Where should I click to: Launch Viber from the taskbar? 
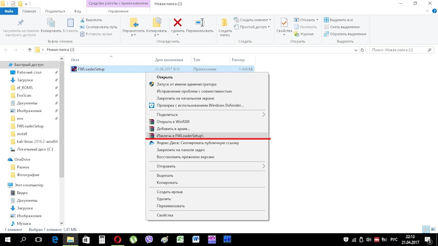(x=149, y=239)
